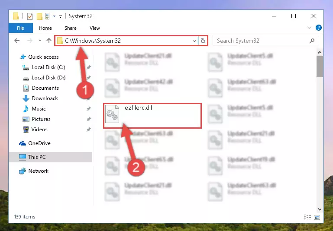The width and height of the screenshot is (333, 231).
Task: Click the Network icon in sidebar
Action: pyautogui.click(x=22, y=171)
